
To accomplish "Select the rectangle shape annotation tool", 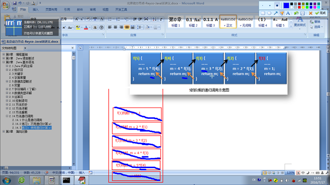I will click(x=263, y=13).
